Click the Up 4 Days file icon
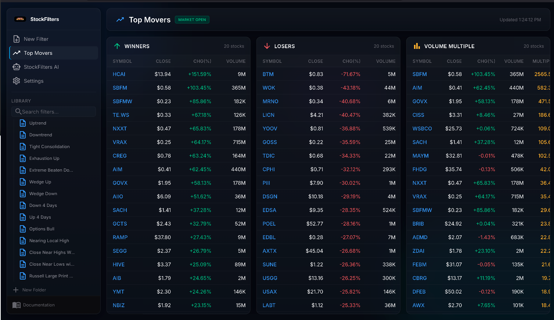This screenshot has width=554, height=320. (23, 217)
